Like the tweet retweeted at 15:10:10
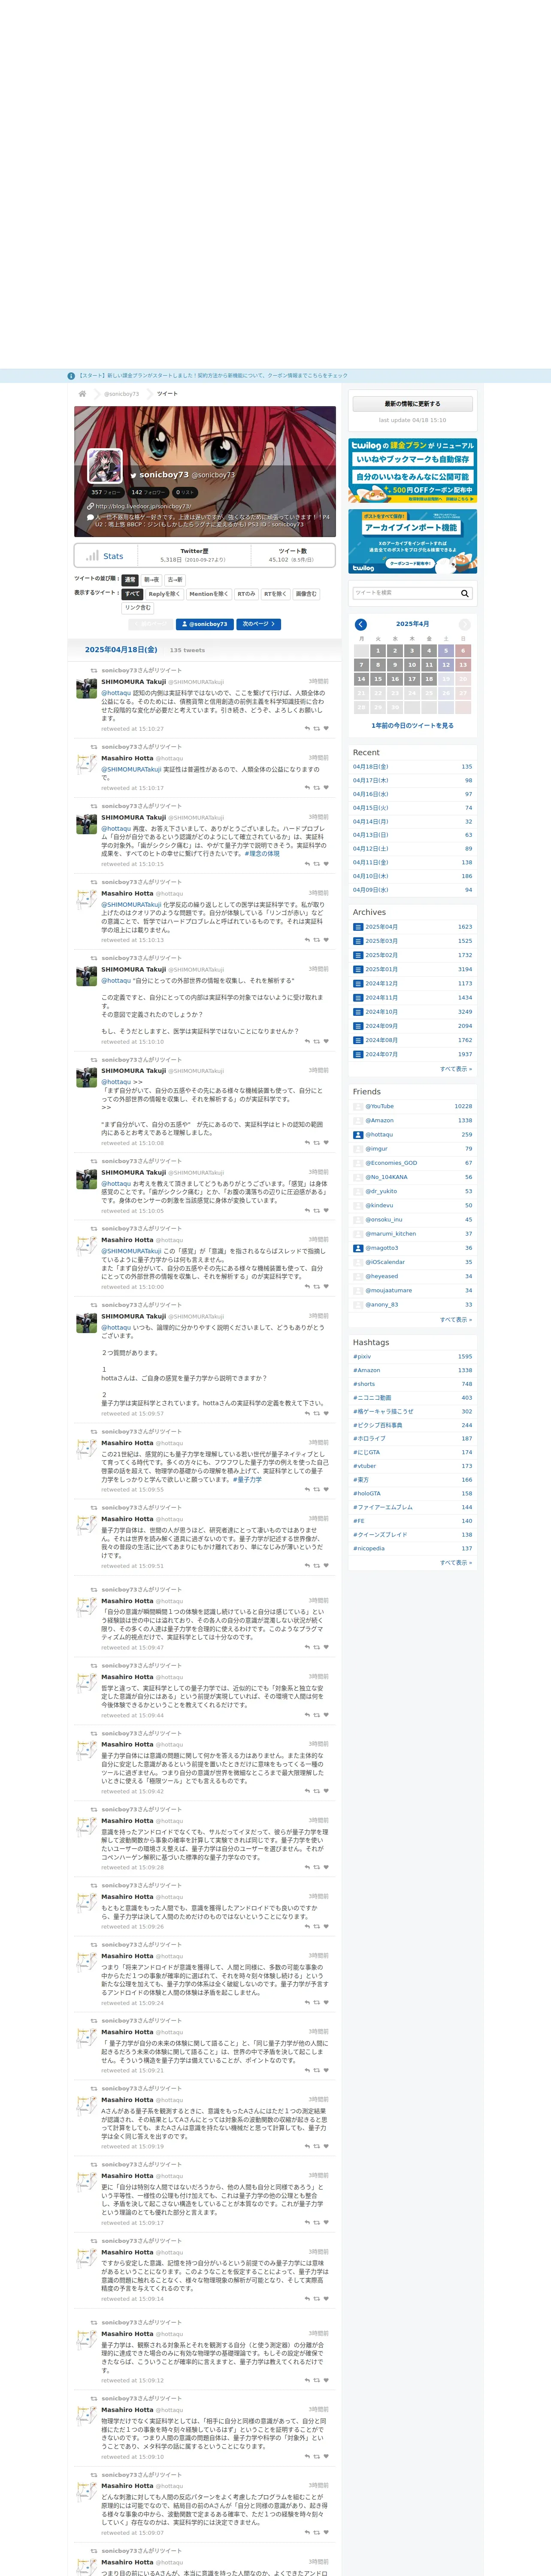 pyautogui.click(x=326, y=1041)
